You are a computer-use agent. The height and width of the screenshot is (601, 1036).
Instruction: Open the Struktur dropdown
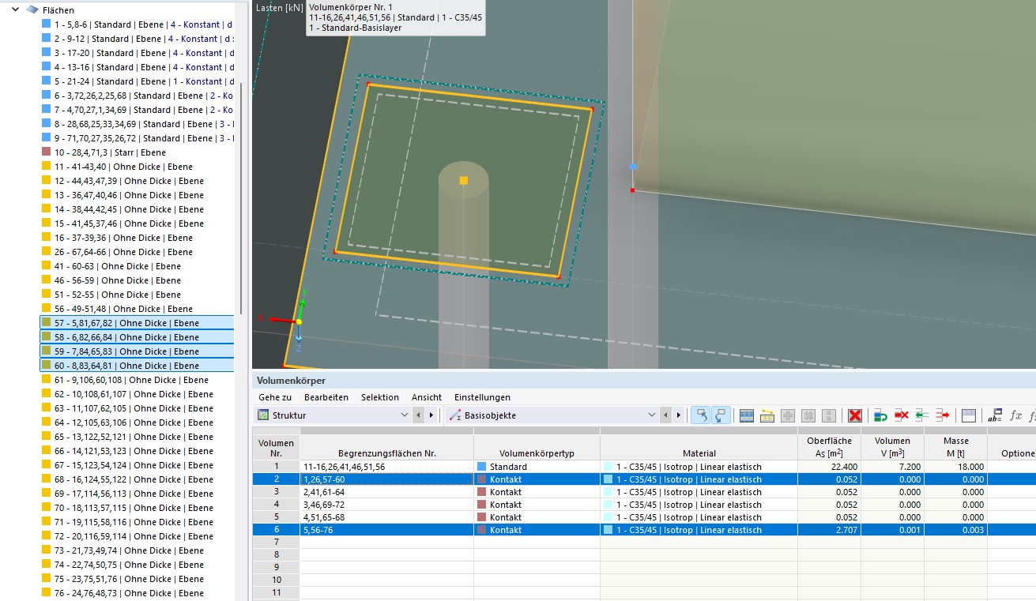point(404,415)
